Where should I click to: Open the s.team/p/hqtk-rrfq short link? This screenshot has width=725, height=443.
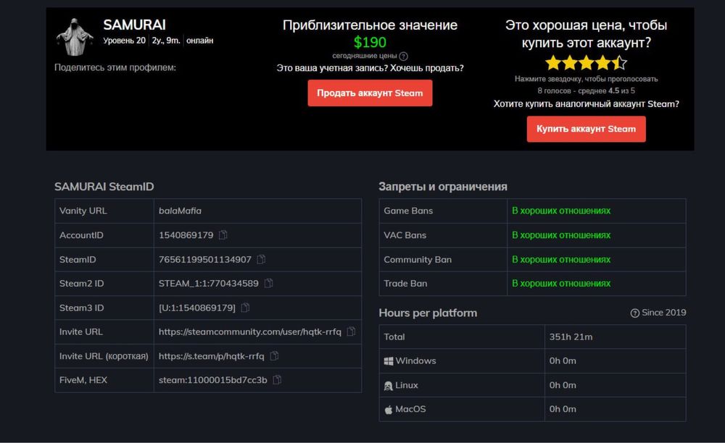(x=211, y=356)
